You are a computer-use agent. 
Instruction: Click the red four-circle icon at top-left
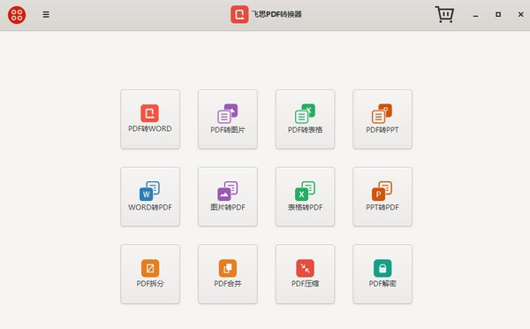click(x=17, y=15)
